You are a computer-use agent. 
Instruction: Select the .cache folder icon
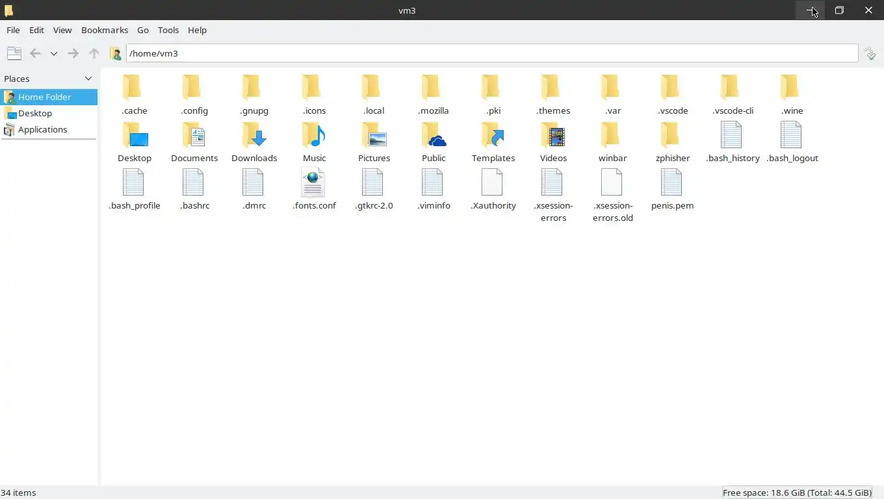coord(133,87)
